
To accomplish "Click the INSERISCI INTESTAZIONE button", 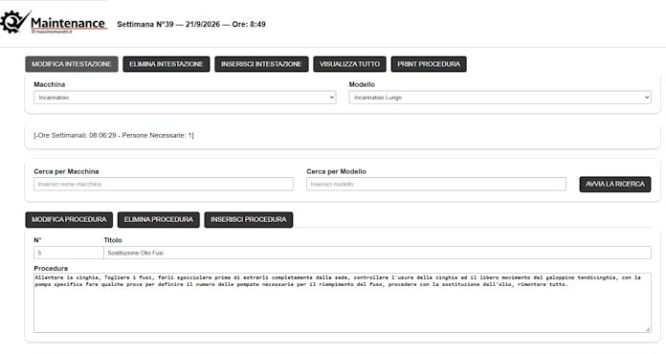I will click(x=261, y=64).
